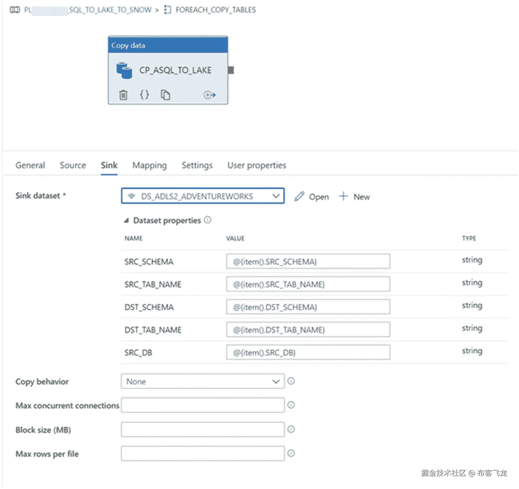Open the Sink dataset dropdown
Image resolution: width=519 pixels, height=489 pixels.
click(x=203, y=196)
